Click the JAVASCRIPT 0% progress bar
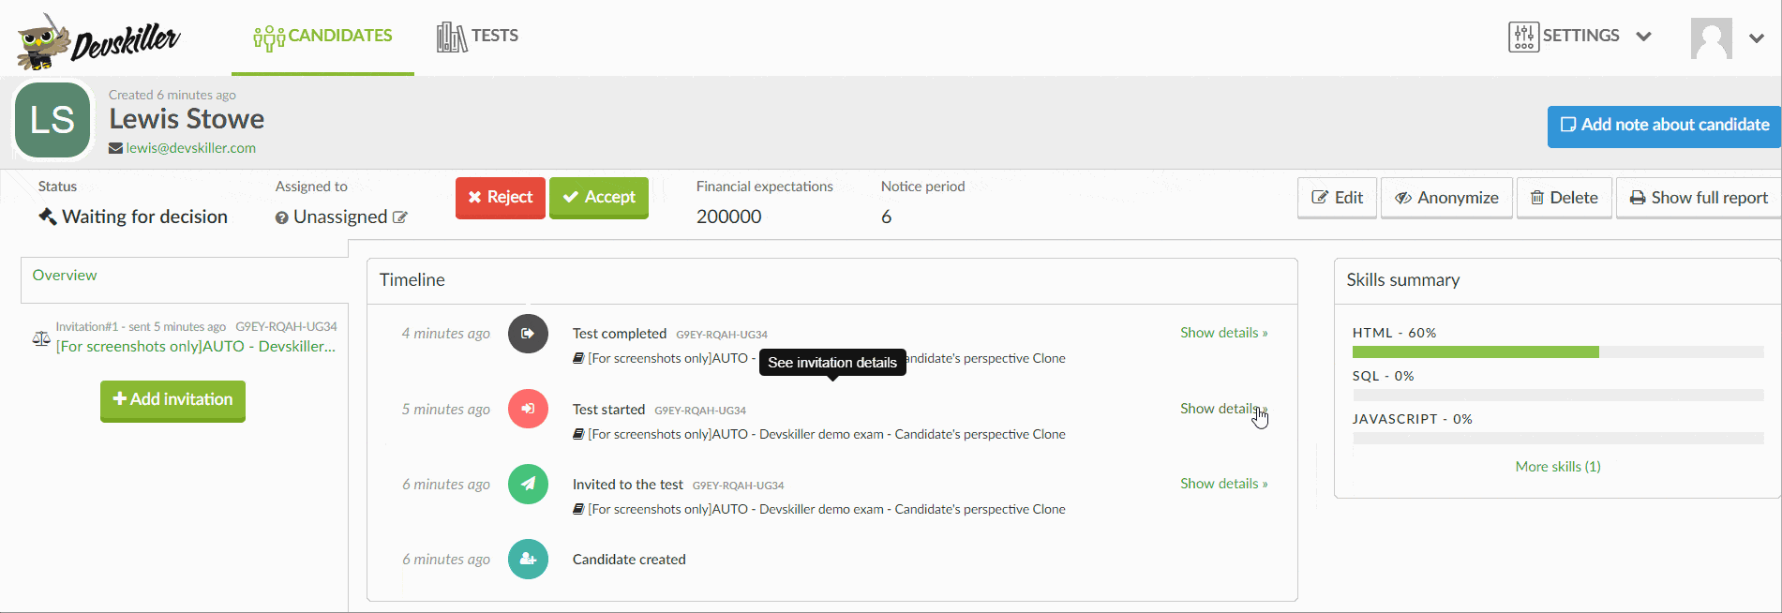Viewport: 1782px width, 613px height. point(1558,439)
